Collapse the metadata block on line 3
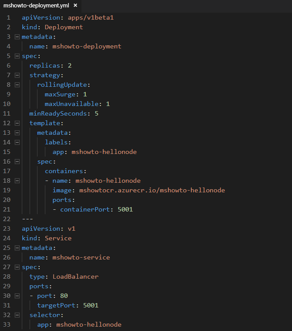 coord(17,37)
